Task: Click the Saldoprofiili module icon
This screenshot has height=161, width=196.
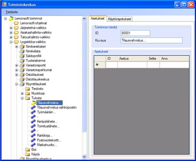Action: click(x=22, y=56)
